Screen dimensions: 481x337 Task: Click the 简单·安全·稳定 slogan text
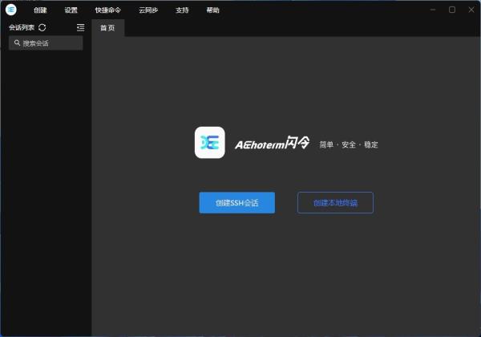349,144
